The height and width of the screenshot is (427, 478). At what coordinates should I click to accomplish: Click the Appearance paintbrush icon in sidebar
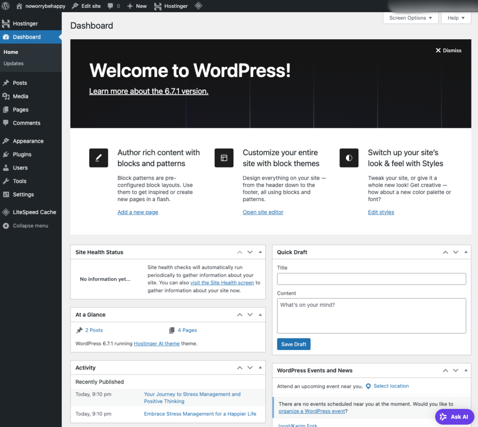[x=6, y=141]
